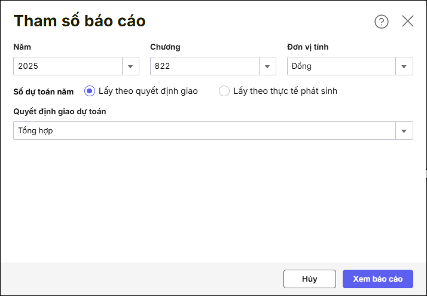Select the Lấy theo thực tế phát sinh radio circle
This screenshot has height=296, width=427.
(224, 91)
